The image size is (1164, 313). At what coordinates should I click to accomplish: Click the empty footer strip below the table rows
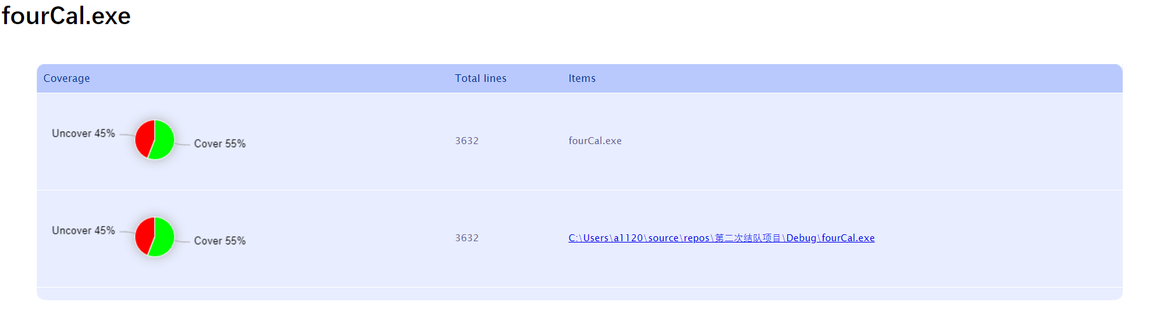(x=579, y=293)
